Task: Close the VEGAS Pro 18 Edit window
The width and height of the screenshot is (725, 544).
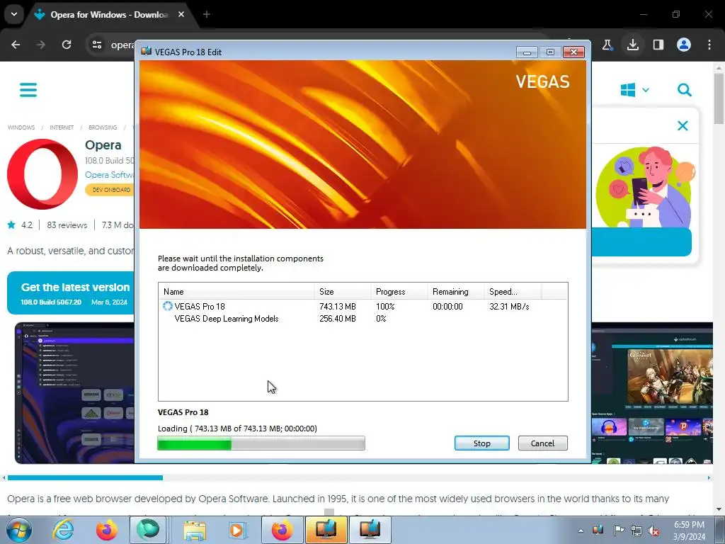Action: click(573, 52)
